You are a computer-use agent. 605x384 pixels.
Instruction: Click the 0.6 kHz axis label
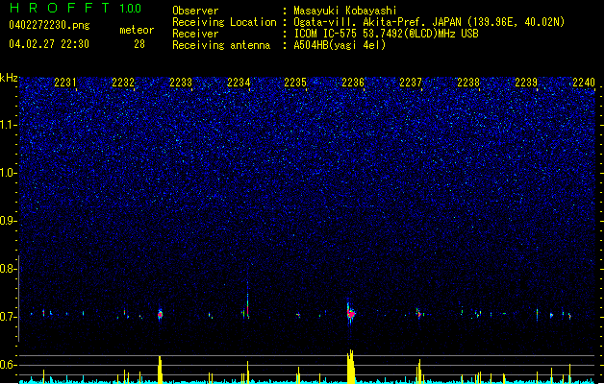[8, 365]
